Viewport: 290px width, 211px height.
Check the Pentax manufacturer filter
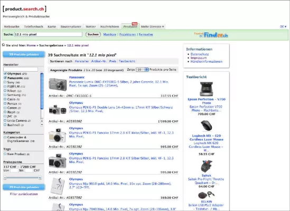click(5, 103)
